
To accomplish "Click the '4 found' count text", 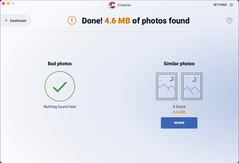I will click(x=179, y=107).
